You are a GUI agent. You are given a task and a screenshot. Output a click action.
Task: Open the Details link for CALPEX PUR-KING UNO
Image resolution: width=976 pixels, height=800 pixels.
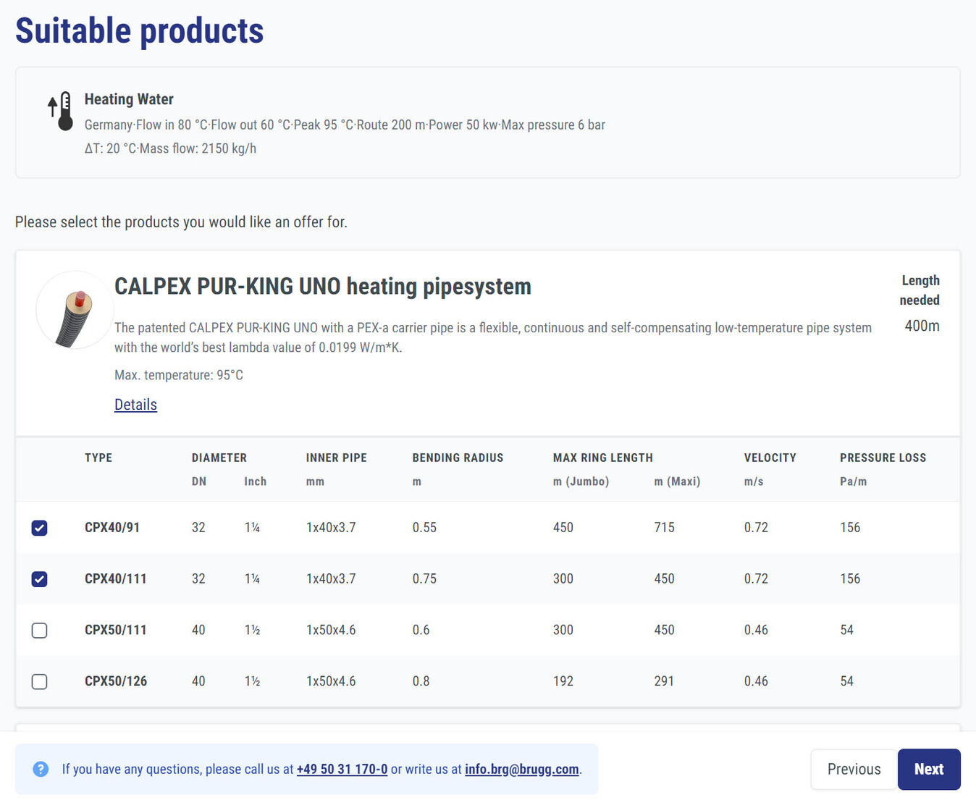pyautogui.click(x=135, y=405)
